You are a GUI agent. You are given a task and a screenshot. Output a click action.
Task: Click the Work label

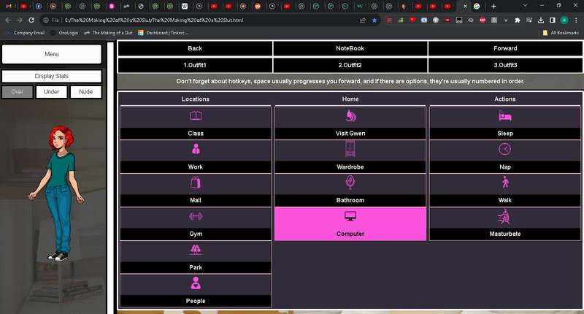(196, 167)
